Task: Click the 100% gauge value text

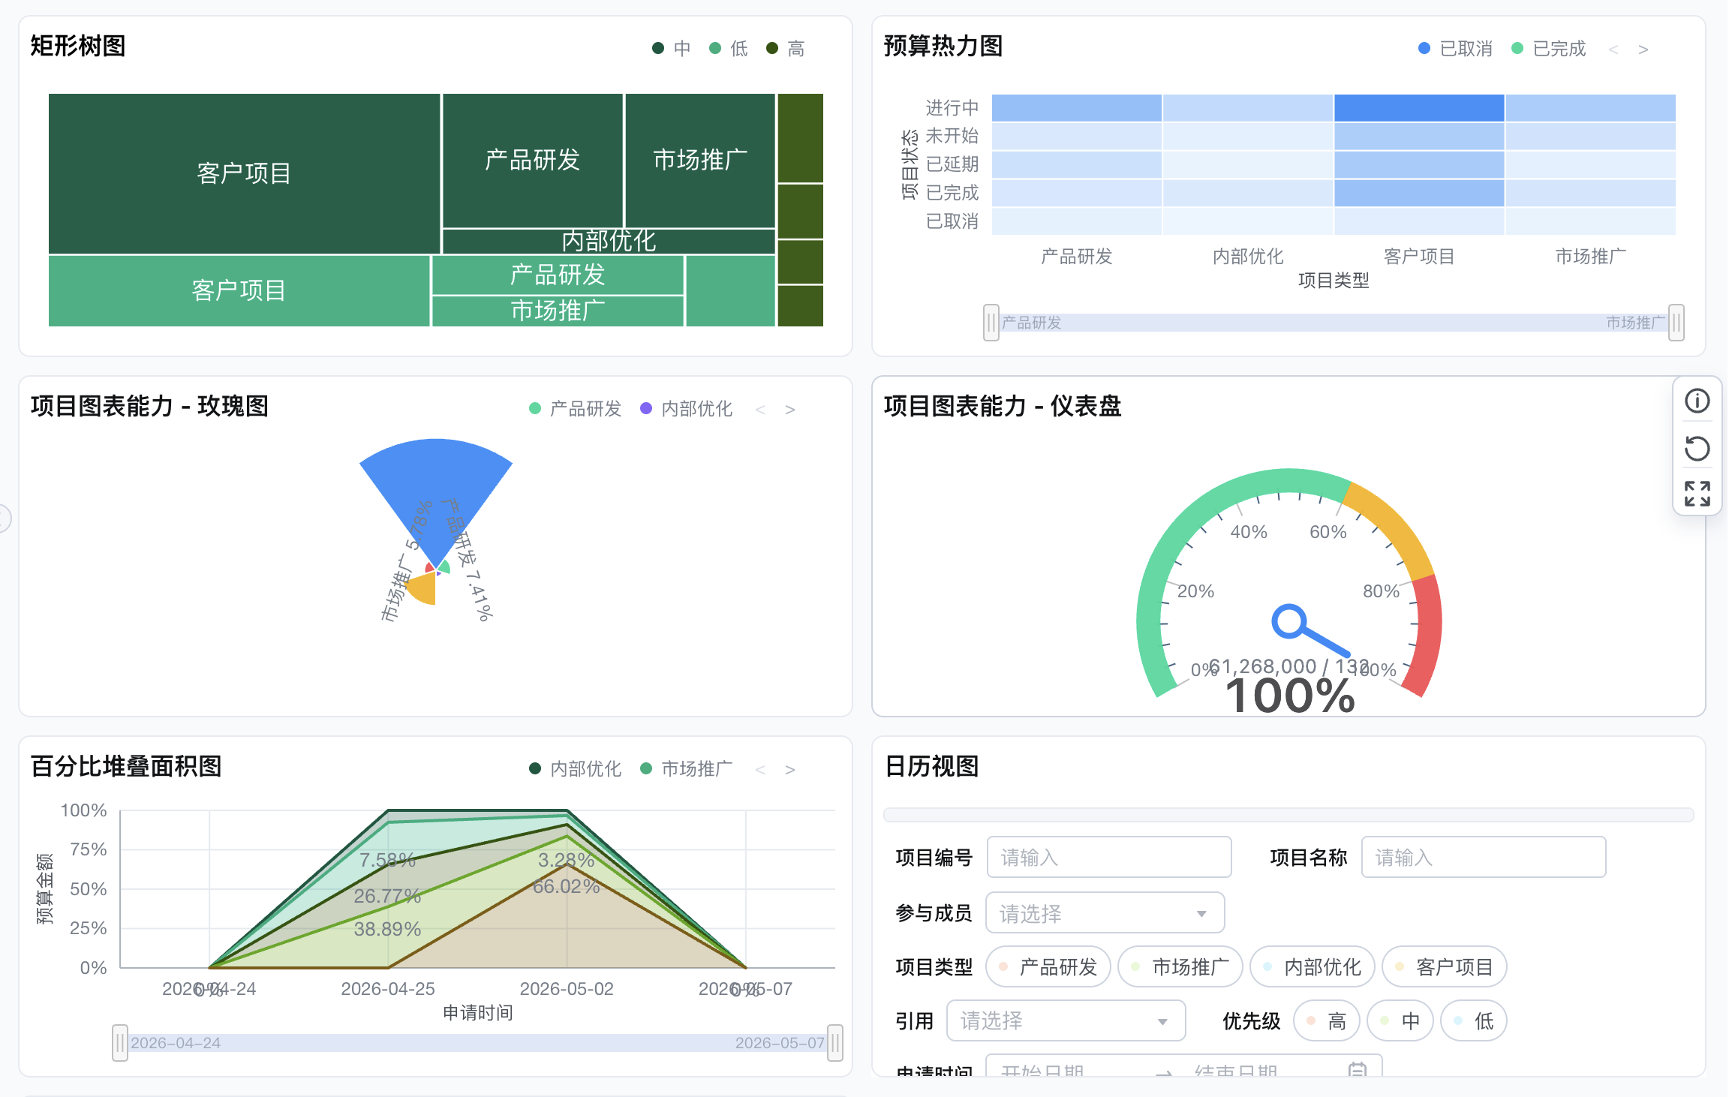Action: click(1290, 696)
